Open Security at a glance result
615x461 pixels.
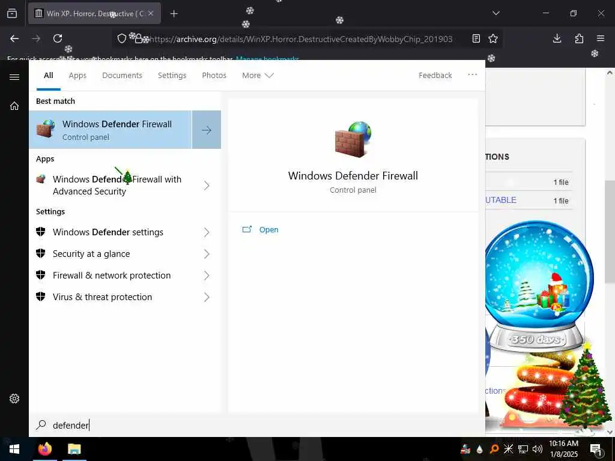pyautogui.click(x=91, y=254)
